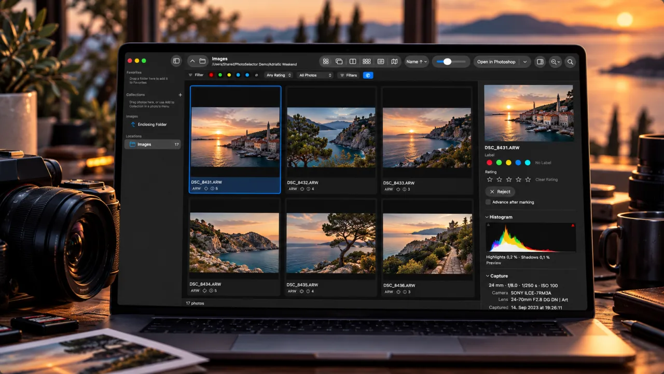Filter by red label in filter bar
The width and height of the screenshot is (664, 374).
[211, 75]
